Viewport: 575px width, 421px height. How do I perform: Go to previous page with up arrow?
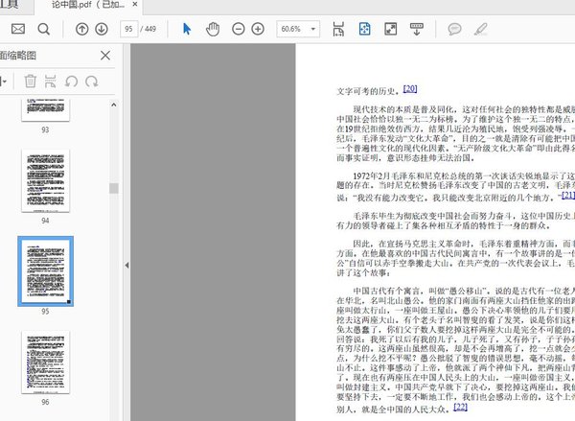[81, 29]
